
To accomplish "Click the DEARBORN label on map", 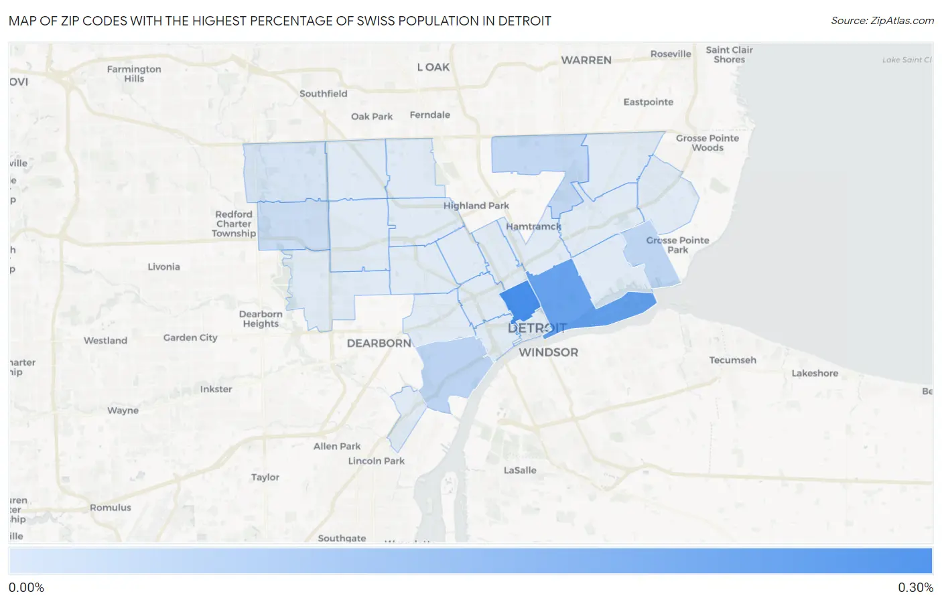I will (x=379, y=343).
